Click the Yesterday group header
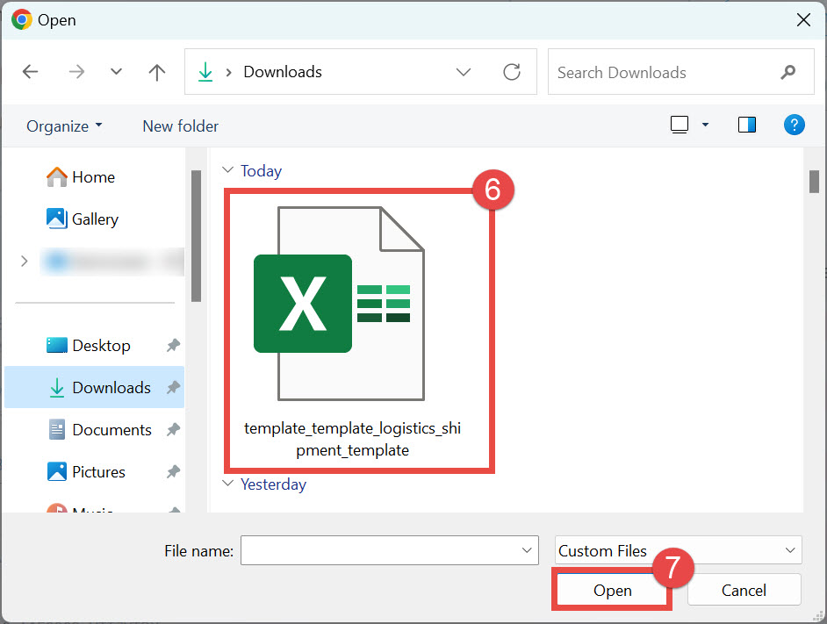Viewport: 827px width, 624px height. 273,484
